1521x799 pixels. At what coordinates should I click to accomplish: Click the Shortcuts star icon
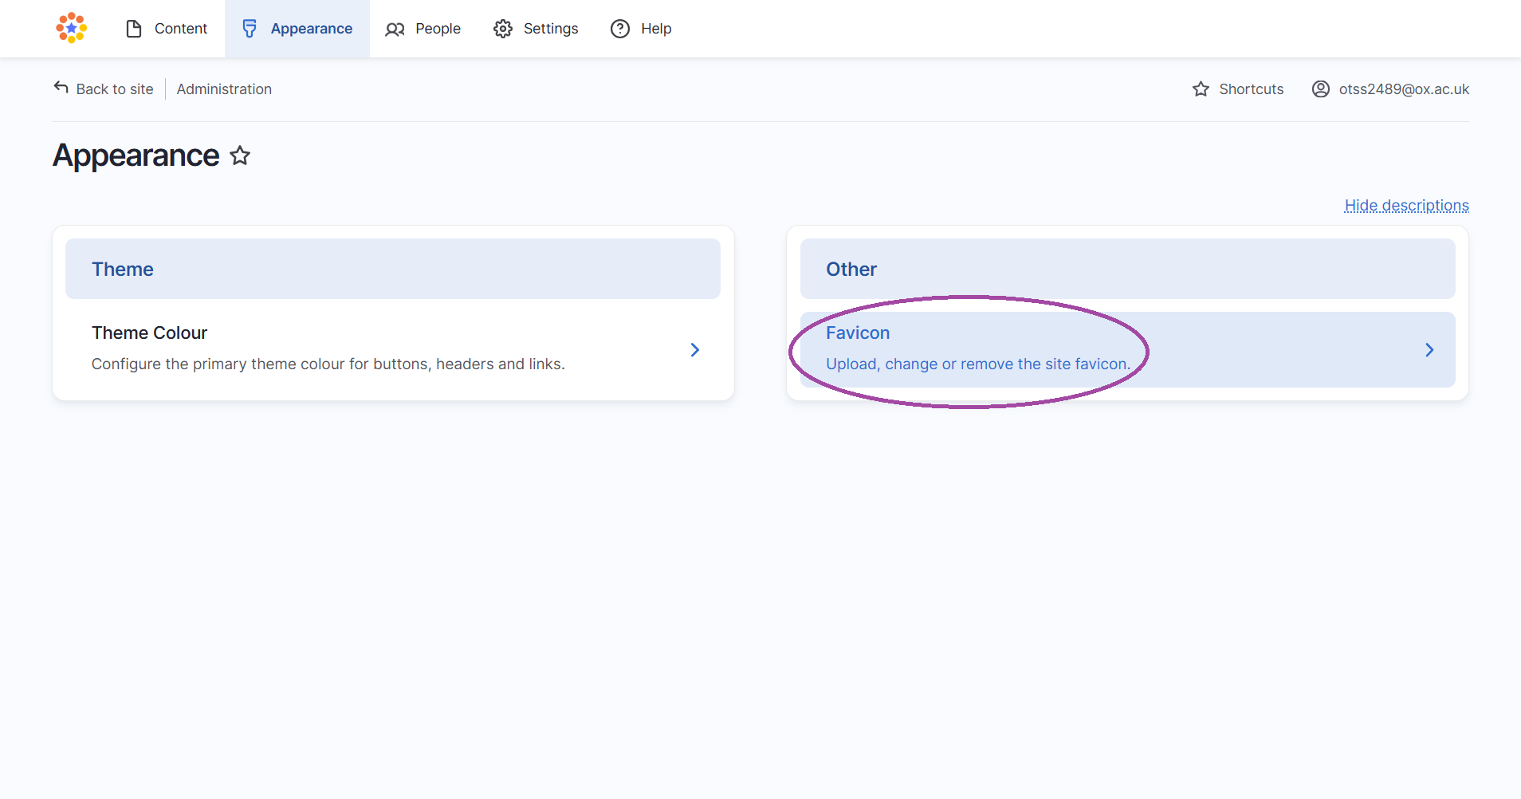click(x=1201, y=89)
